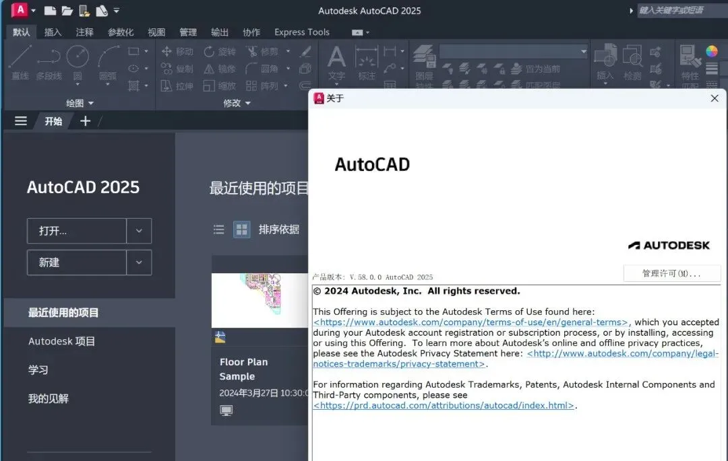This screenshot has width=728, height=461.
Task: Click the plus icon to add a new drawing tab
Action: (x=85, y=121)
